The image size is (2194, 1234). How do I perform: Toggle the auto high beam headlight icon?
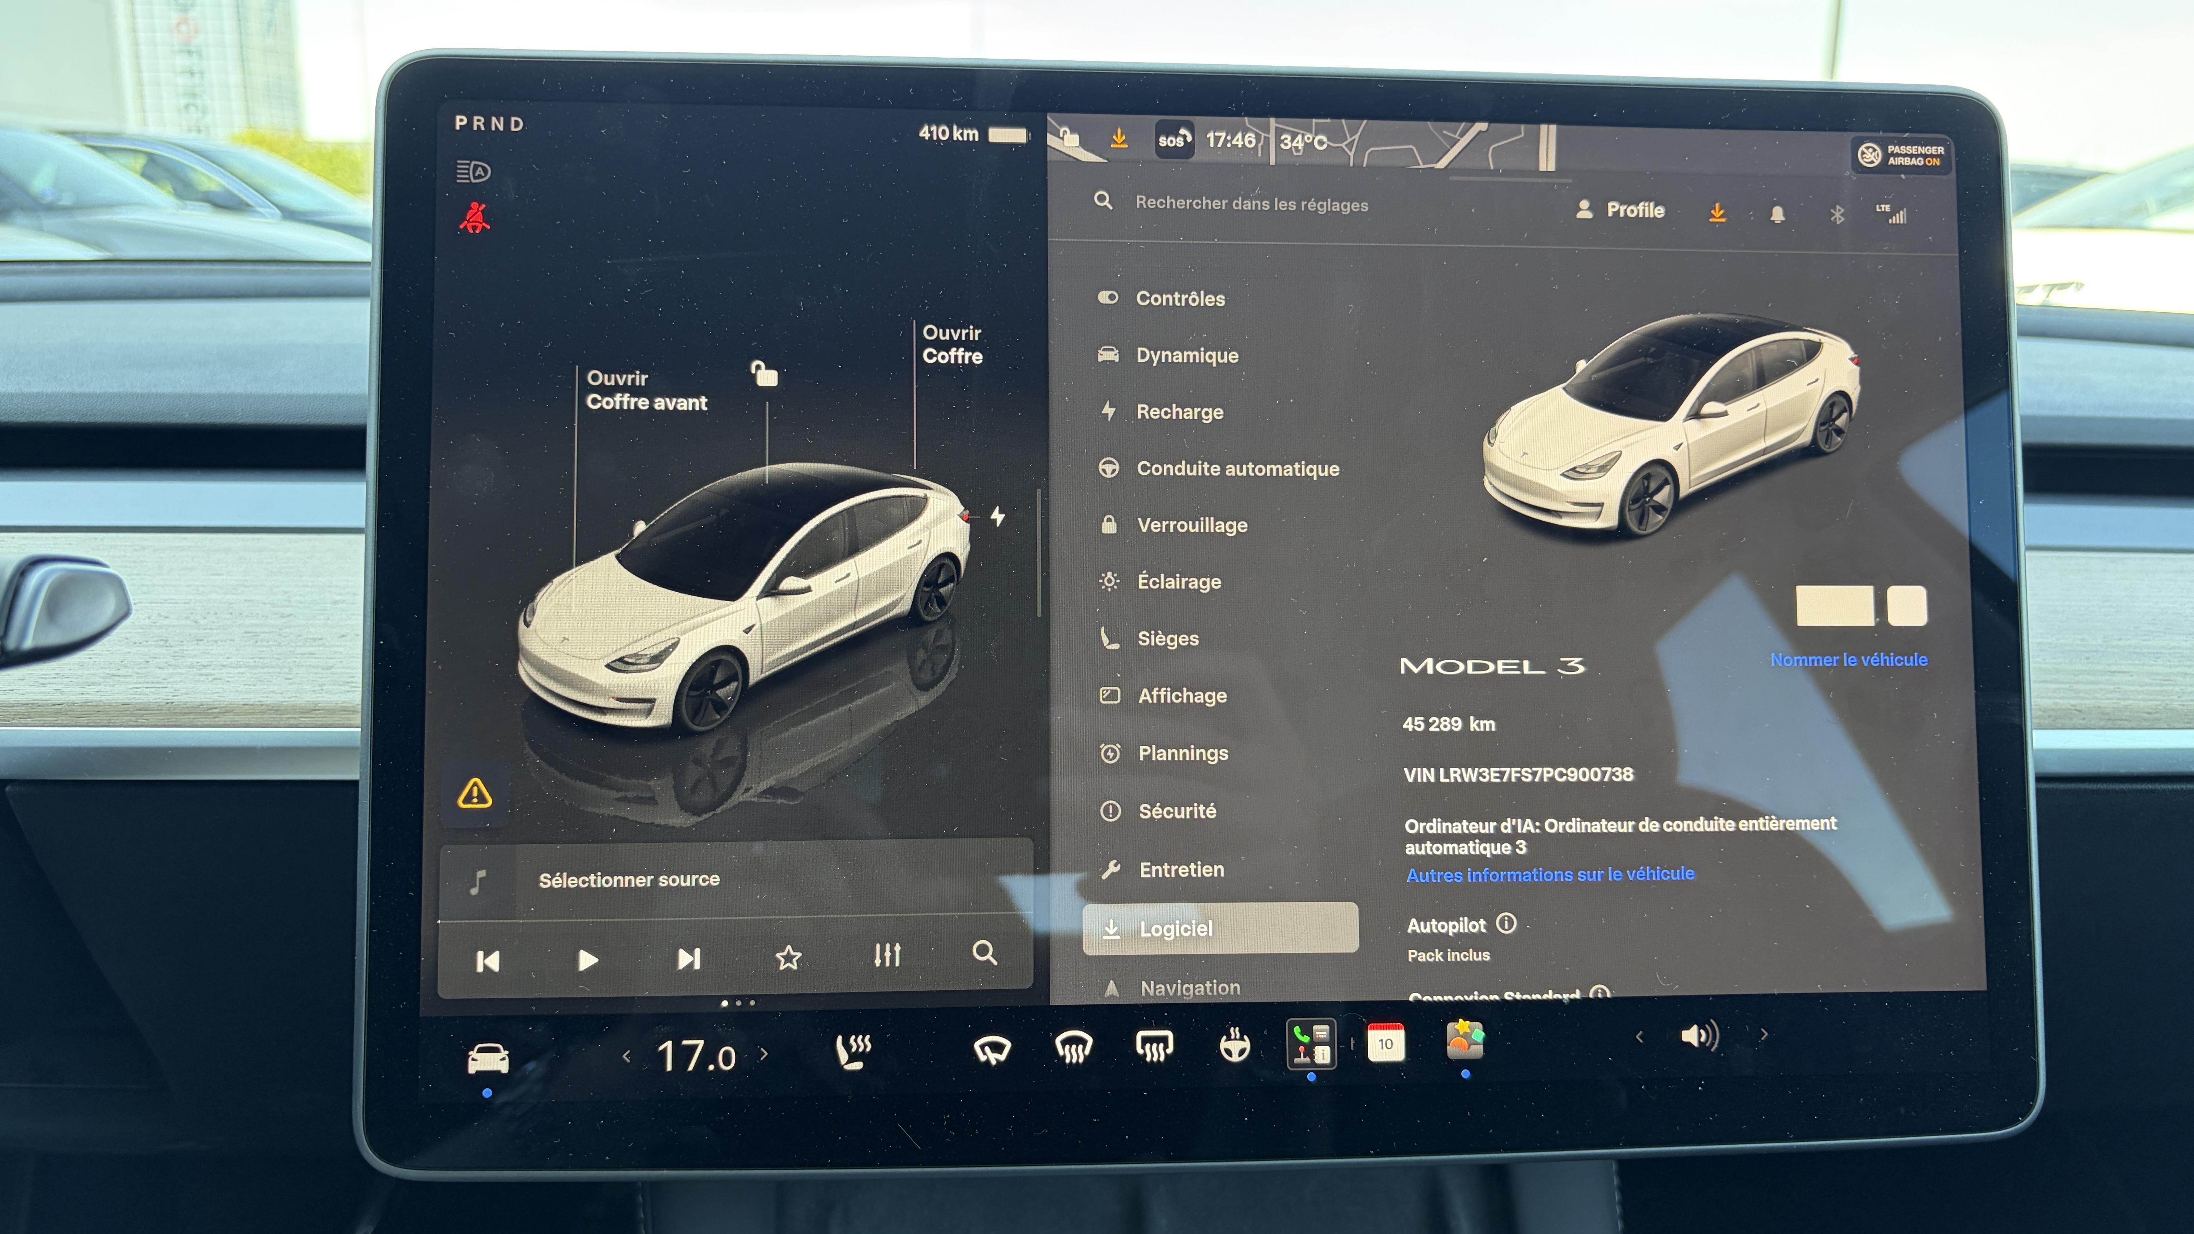(474, 172)
